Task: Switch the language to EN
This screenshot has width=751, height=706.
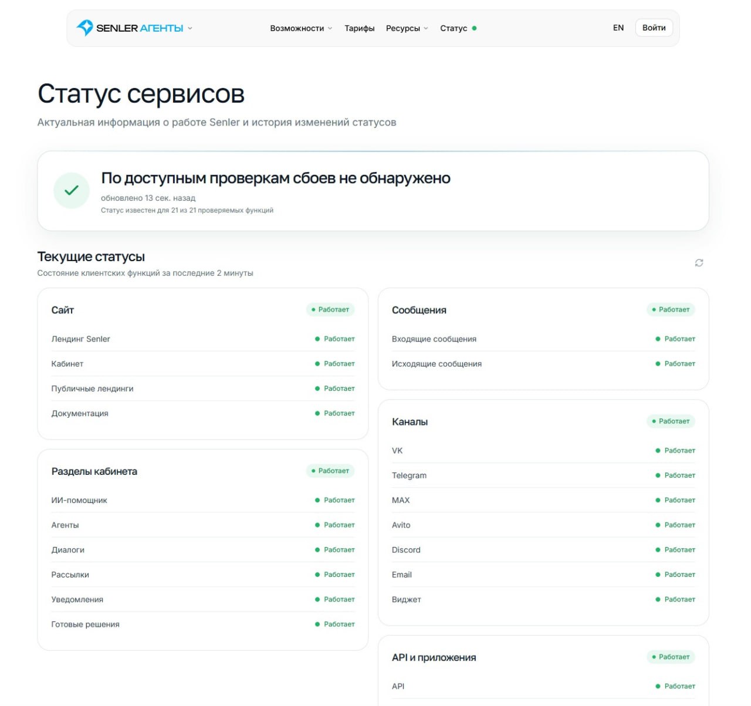Action: [618, 28]
